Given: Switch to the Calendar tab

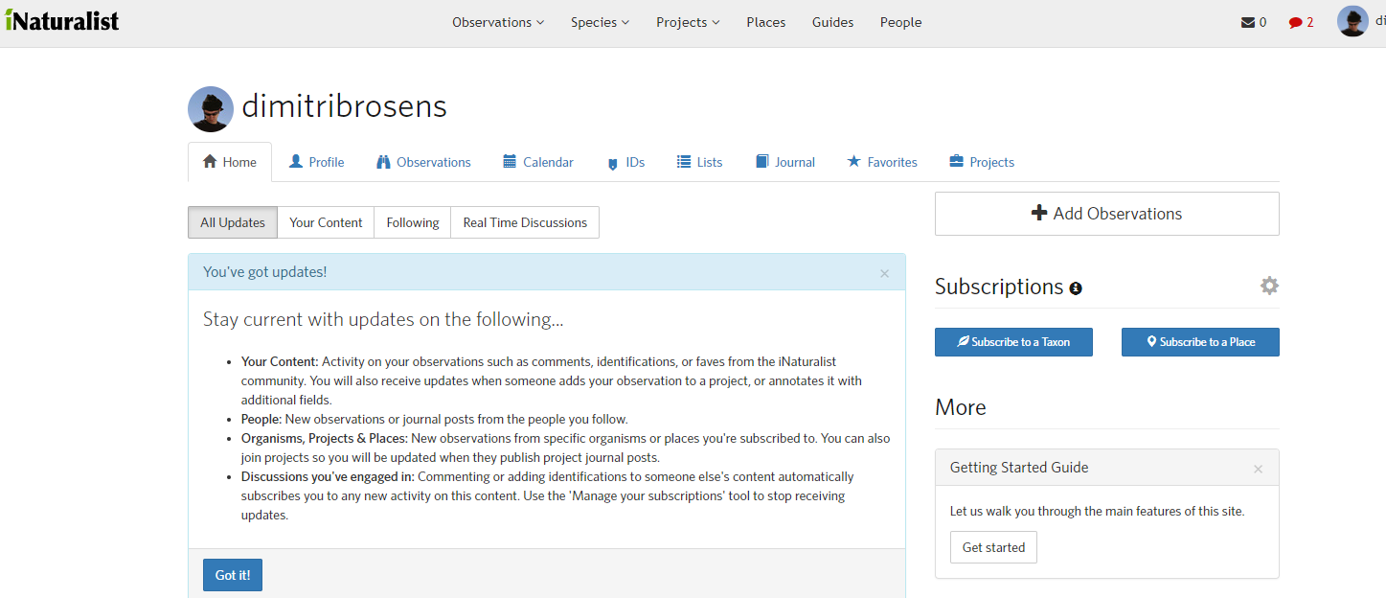Looking at the screenshot, I should [x=538, y=162].
